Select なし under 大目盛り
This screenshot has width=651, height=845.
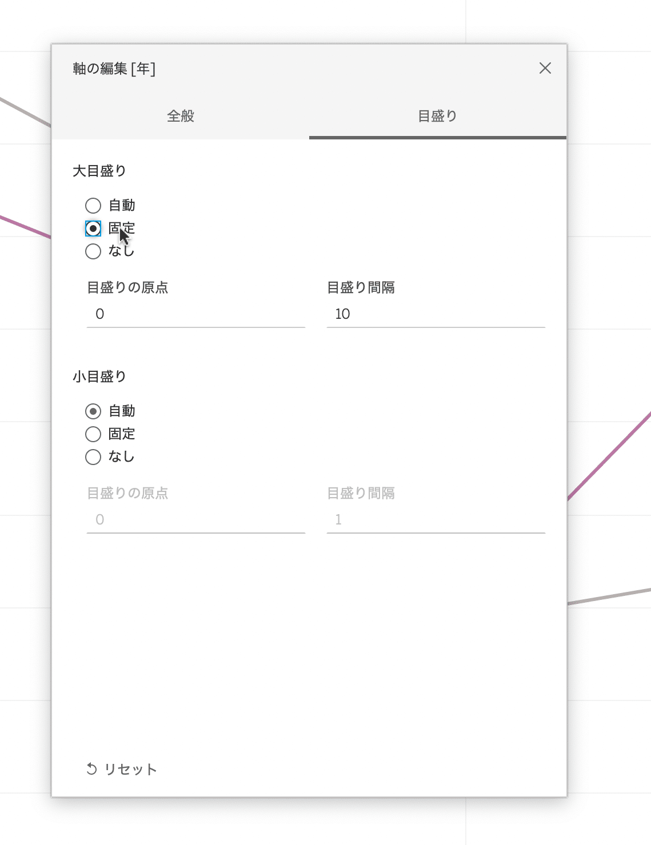tap(93, 251)
